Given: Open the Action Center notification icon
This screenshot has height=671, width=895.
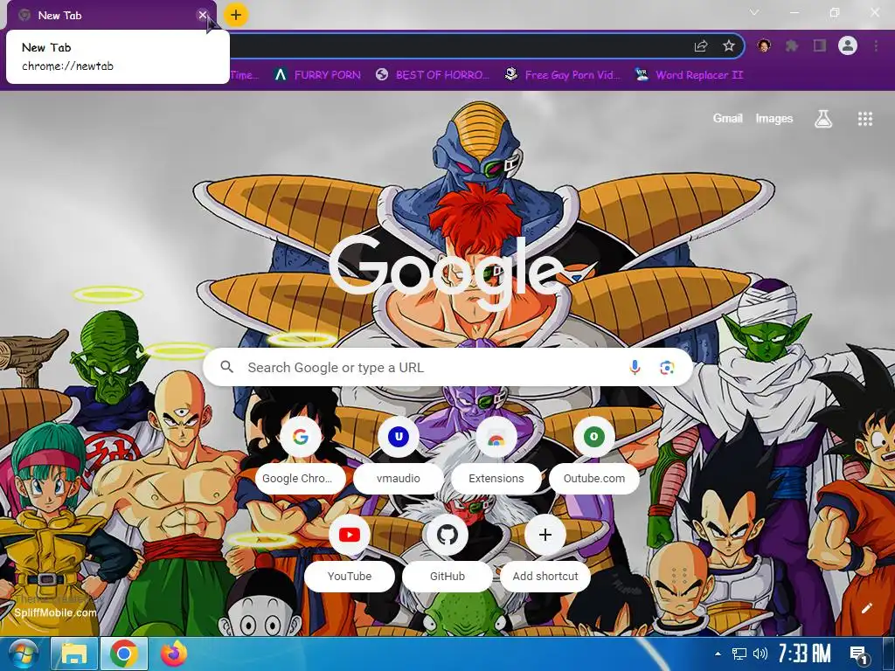Looking at the screenshot, I should pos(858,654).
